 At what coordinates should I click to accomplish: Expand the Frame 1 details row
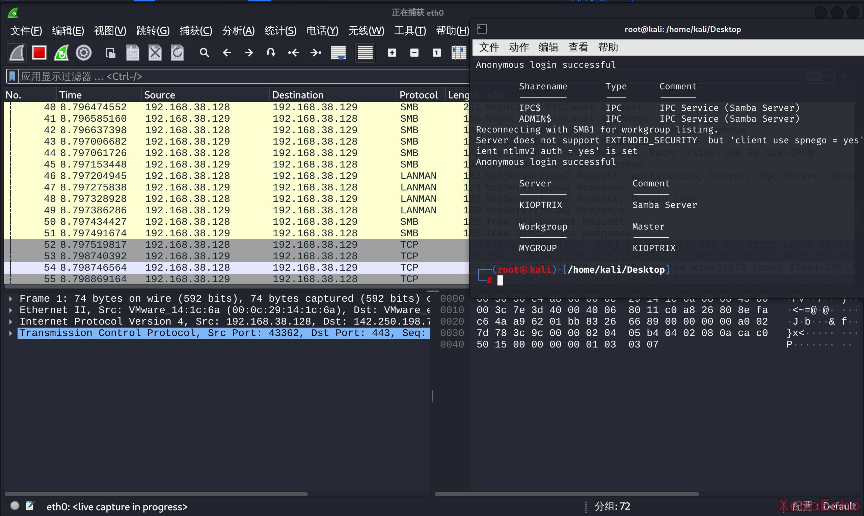click(11, 299)
